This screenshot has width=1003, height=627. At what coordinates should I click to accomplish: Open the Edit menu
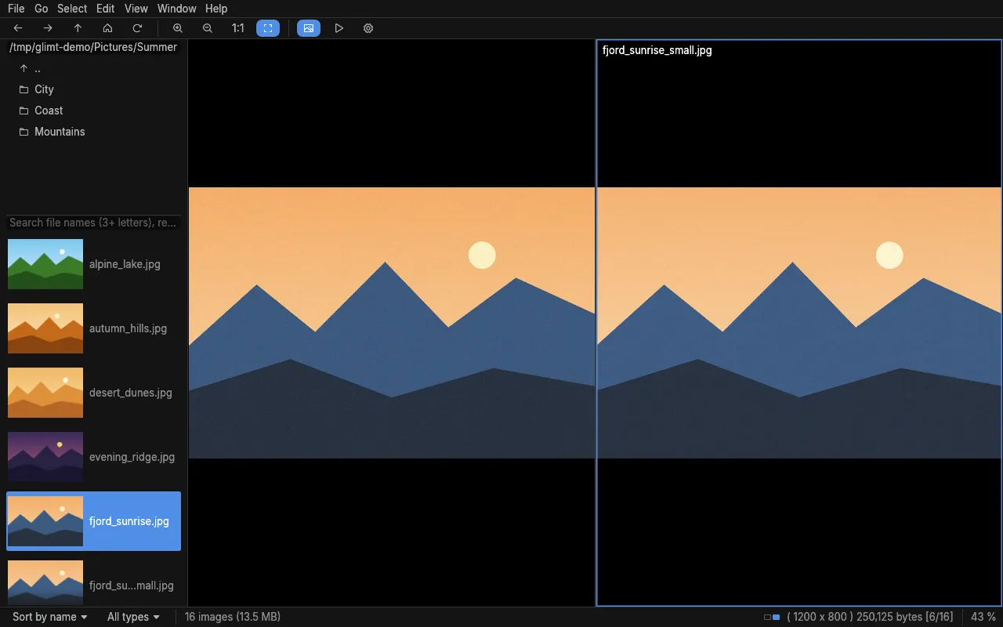(106, 9)
